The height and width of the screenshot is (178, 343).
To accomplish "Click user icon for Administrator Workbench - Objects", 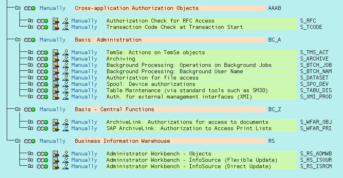I will pos(65,153).
